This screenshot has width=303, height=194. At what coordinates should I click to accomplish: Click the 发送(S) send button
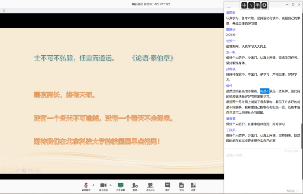[x=291, y=191]
